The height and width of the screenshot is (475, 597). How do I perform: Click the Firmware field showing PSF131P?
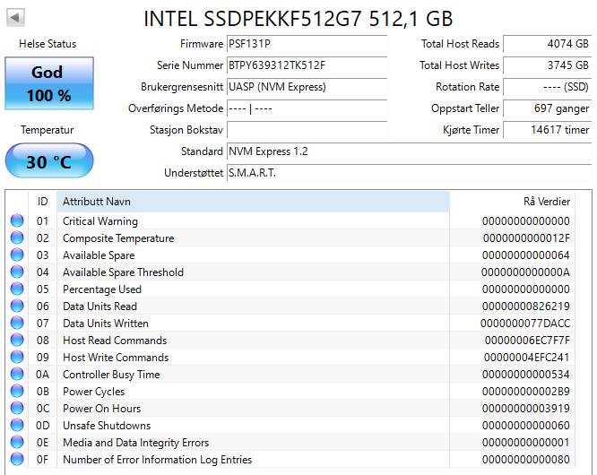pos(307,44)
